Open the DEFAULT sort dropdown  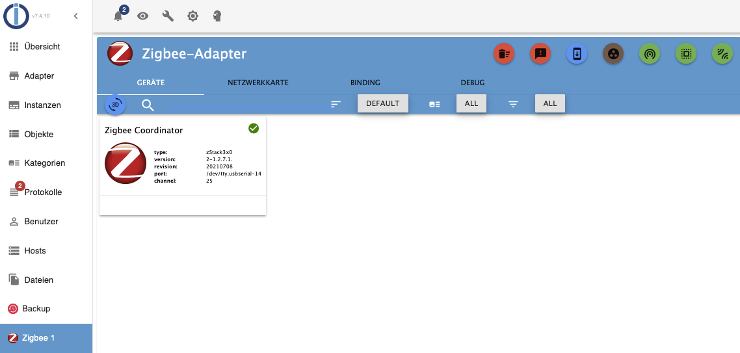pos(383,103)
